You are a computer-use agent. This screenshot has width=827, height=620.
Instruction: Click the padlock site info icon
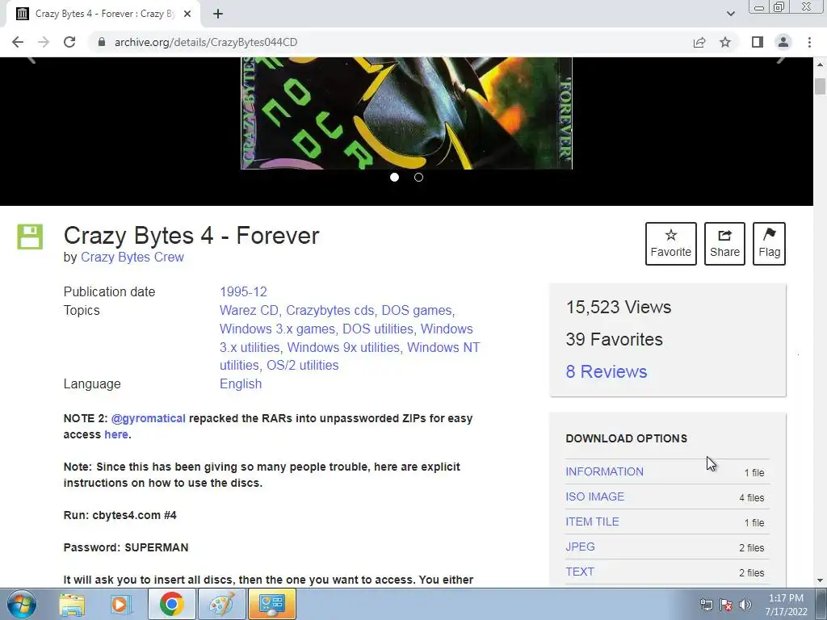pos(102,42)
